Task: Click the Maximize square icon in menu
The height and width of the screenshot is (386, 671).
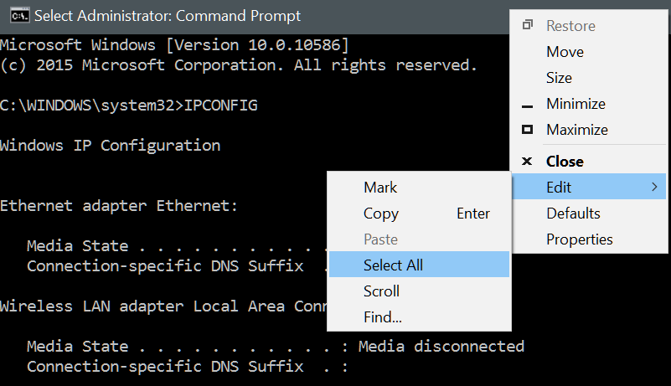Action: 527,130
